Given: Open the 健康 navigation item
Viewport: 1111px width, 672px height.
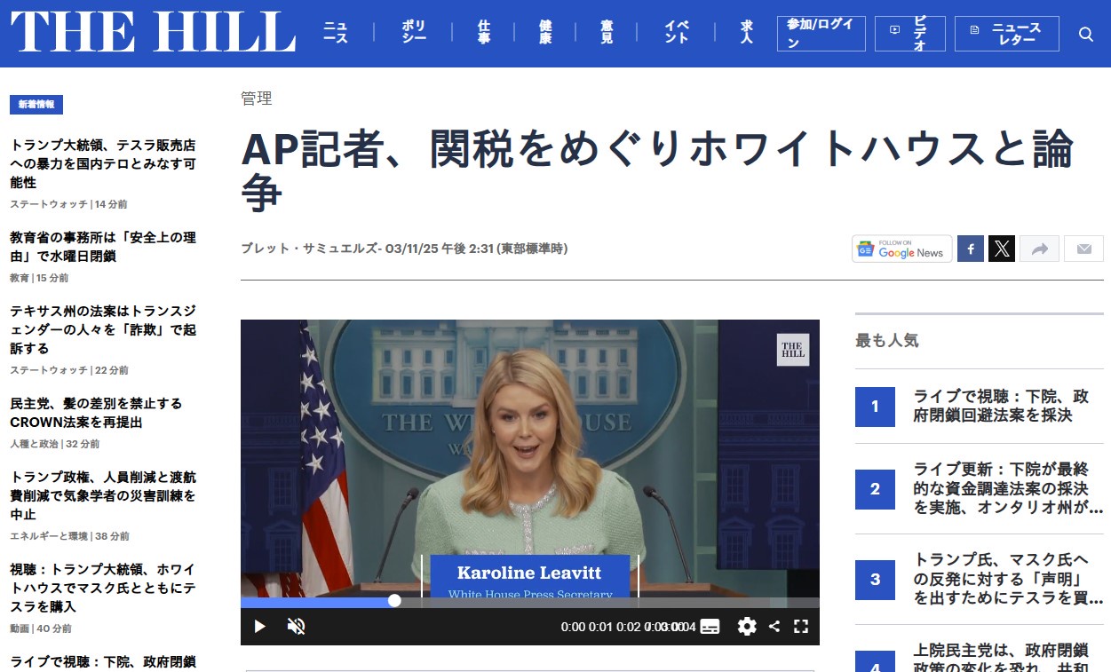Looking at the screenshot, I should click(x=545, y=33).
